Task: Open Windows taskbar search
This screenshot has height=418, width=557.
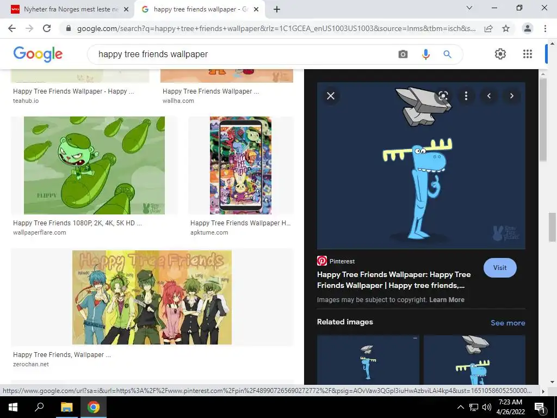Action: coord(39,407)
